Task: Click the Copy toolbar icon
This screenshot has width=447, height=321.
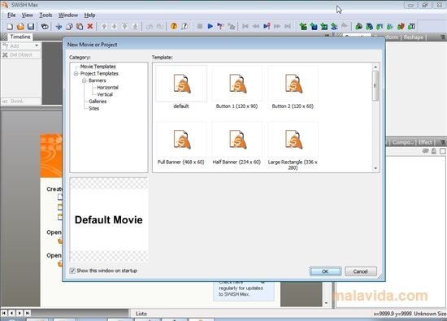Action: [x=69, y=27]
